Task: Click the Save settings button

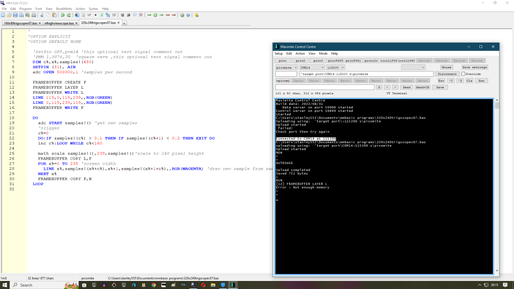Action: click(x=474, y=67)
